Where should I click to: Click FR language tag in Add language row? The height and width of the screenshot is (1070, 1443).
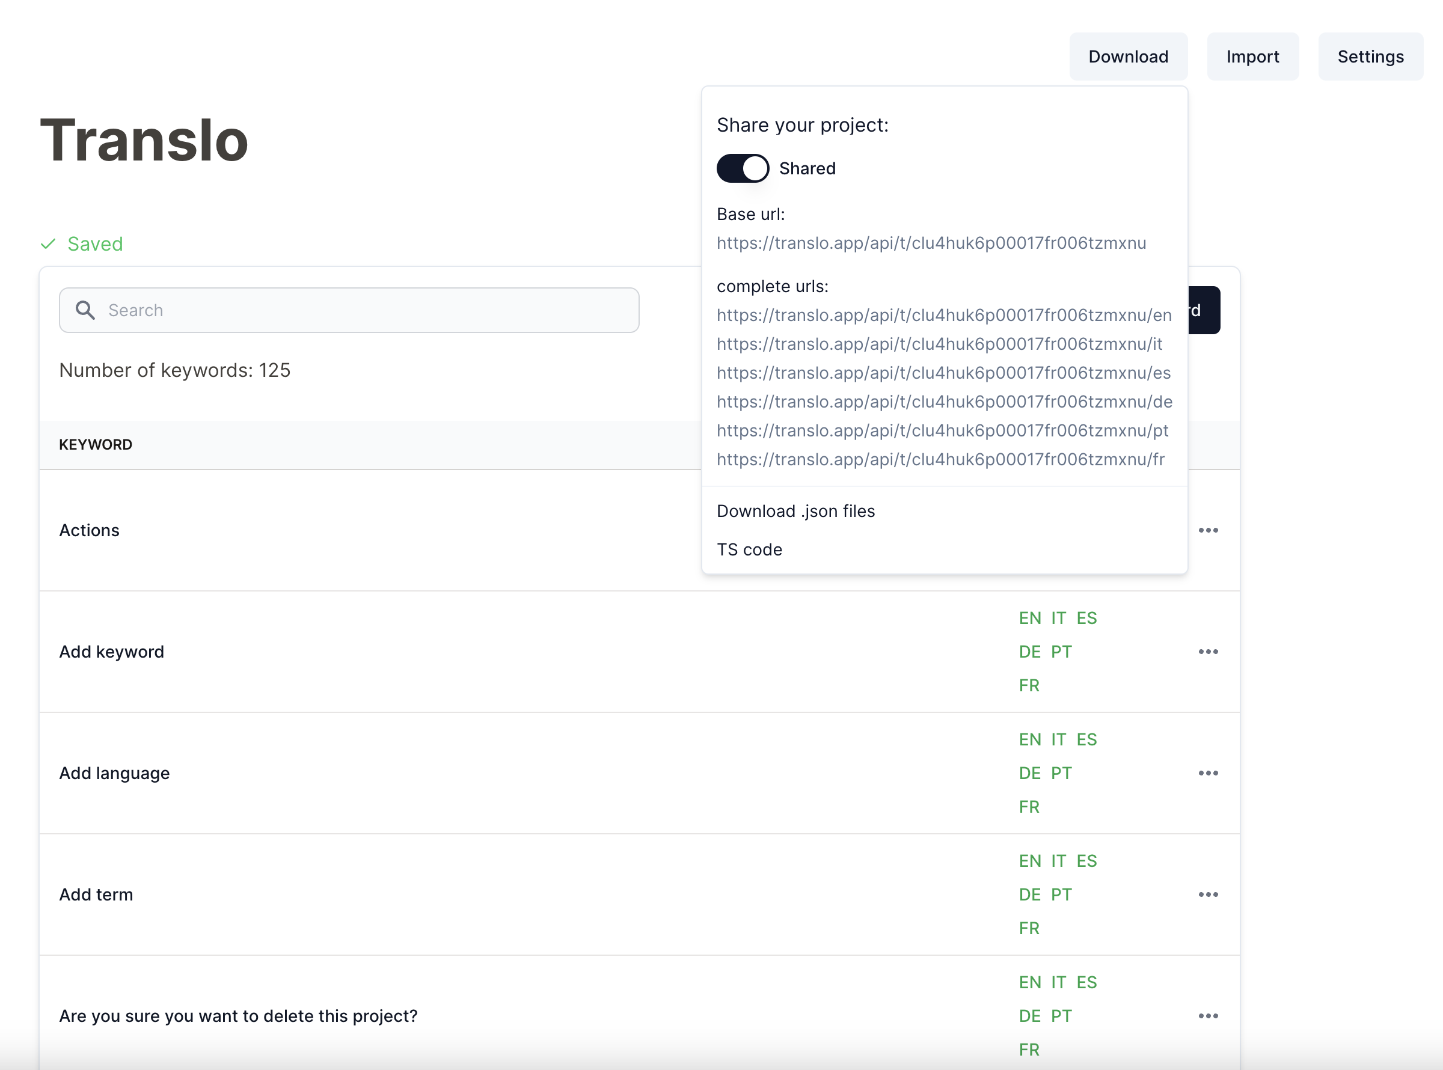(x=1029, y=807)
